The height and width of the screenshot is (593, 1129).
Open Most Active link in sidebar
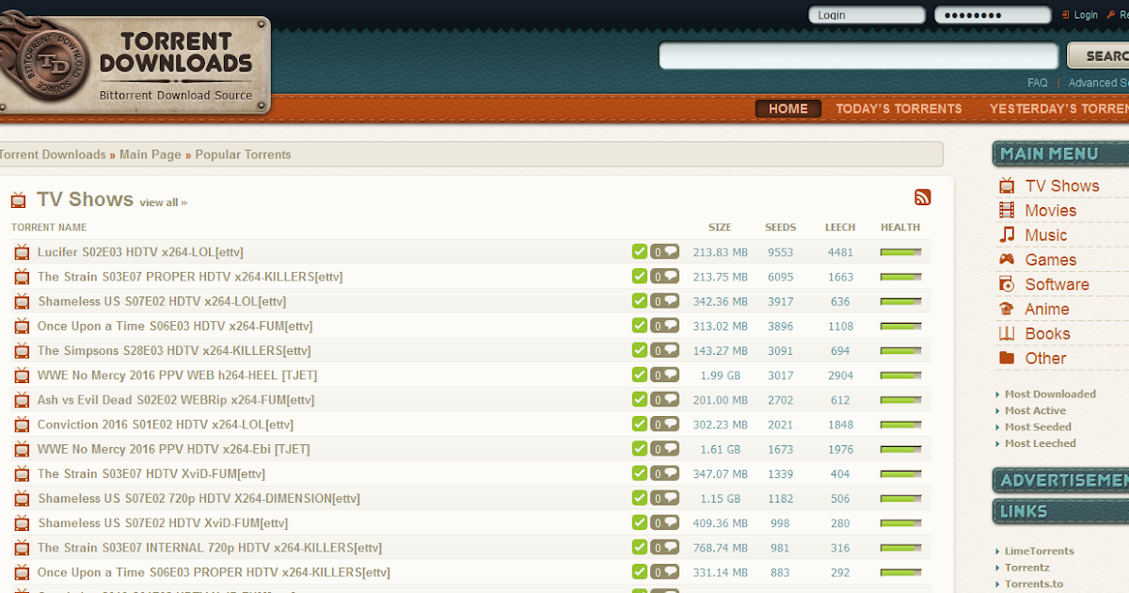(x=1035, y=410)
